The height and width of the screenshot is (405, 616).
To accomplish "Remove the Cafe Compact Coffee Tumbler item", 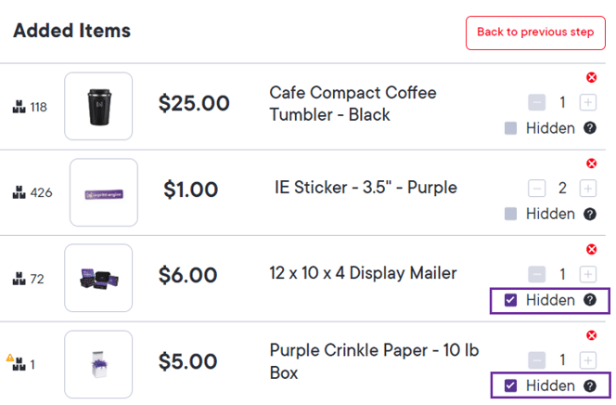I will coord(591,77).
